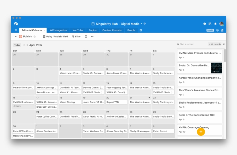Switch to the WP Integration tab

pos(58,30)
